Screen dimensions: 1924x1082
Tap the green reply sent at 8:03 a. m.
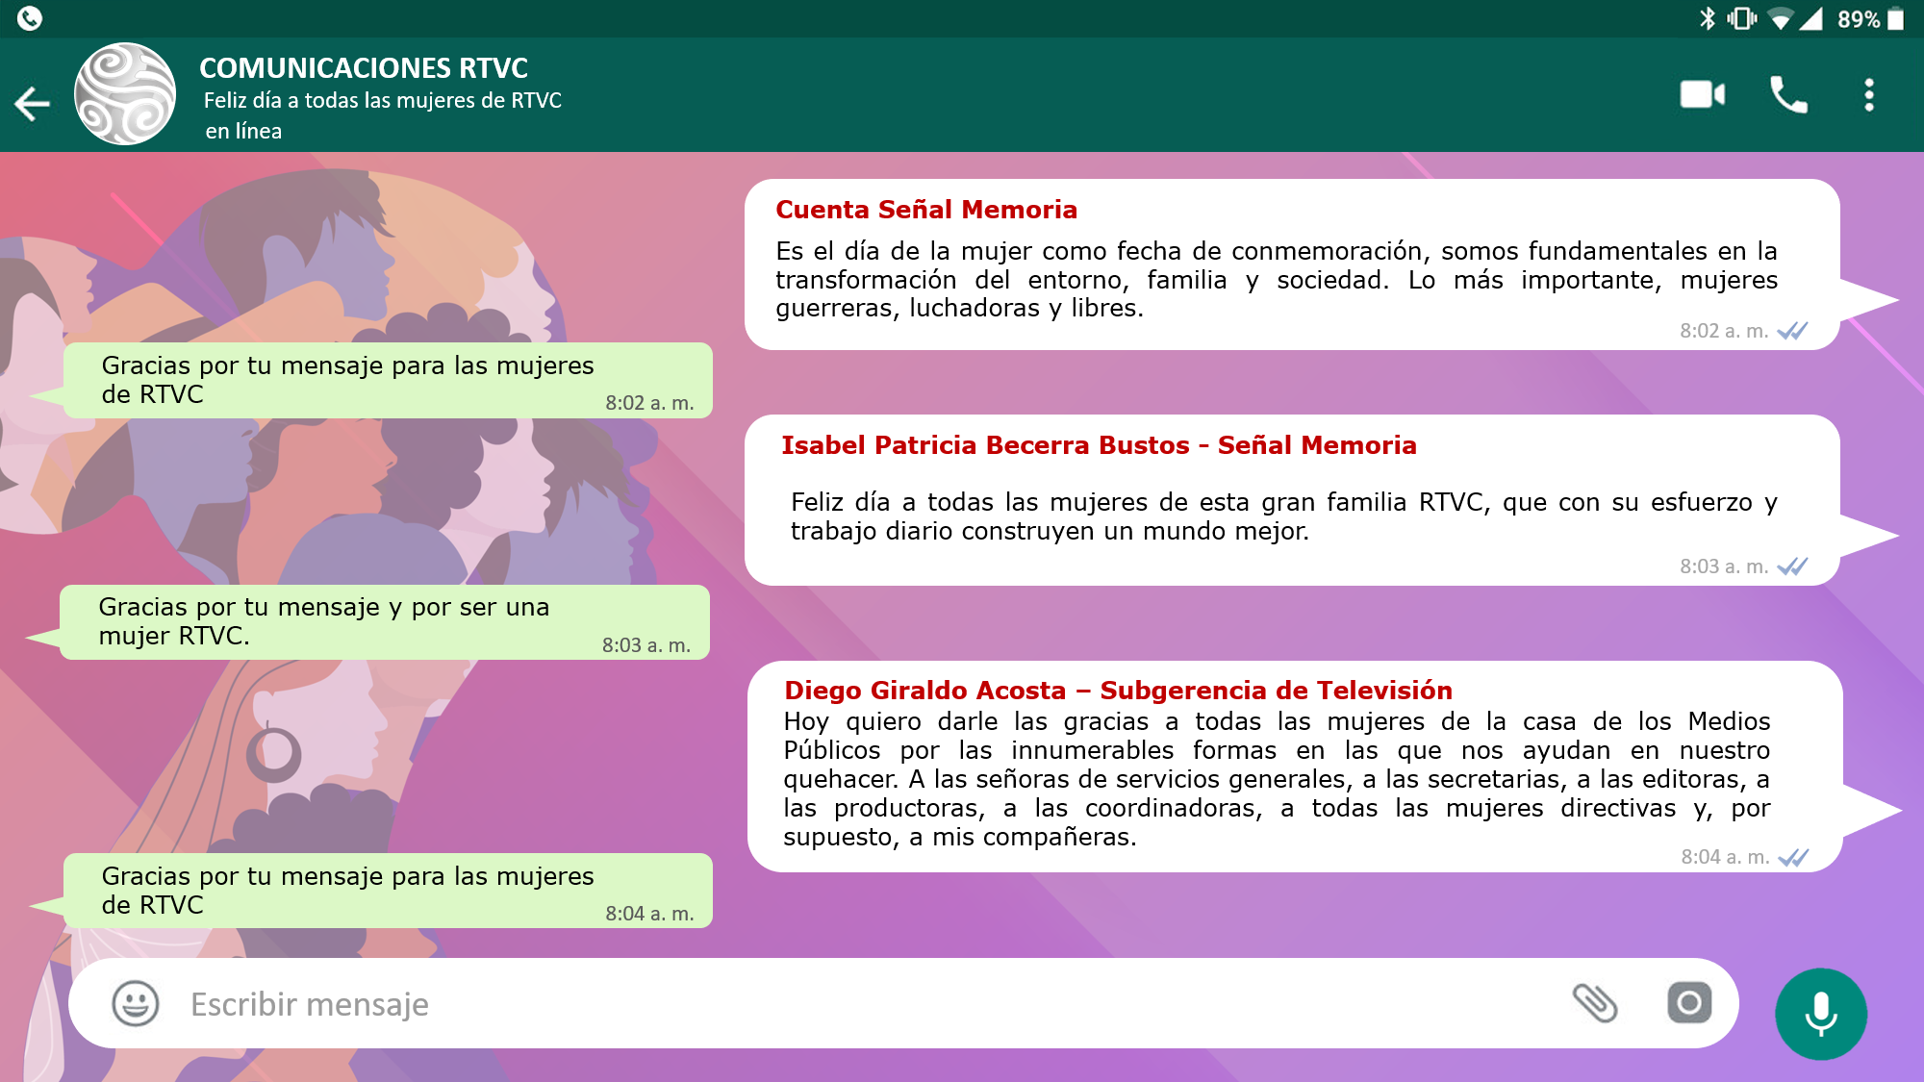coord(385,622)
